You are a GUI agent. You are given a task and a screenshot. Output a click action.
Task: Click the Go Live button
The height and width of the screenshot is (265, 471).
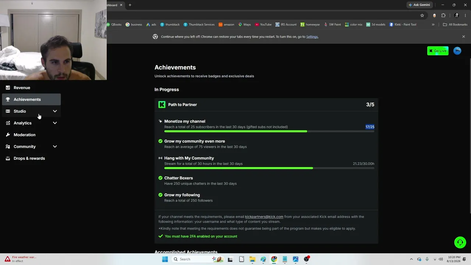(438, 51)
